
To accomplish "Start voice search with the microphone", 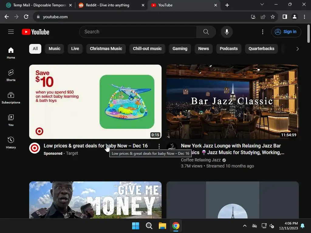I will coord(227,32).
